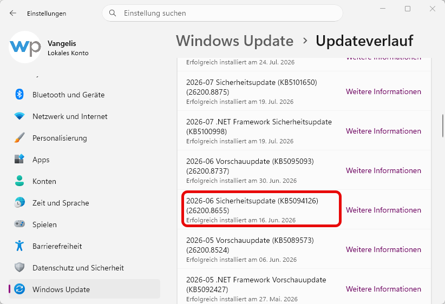Open Weitere Informationen for KB5092427

tap(383, 289)
